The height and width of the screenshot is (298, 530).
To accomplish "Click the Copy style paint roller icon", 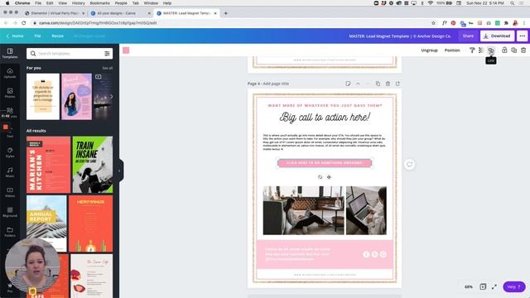I will (x=472, y=50).
